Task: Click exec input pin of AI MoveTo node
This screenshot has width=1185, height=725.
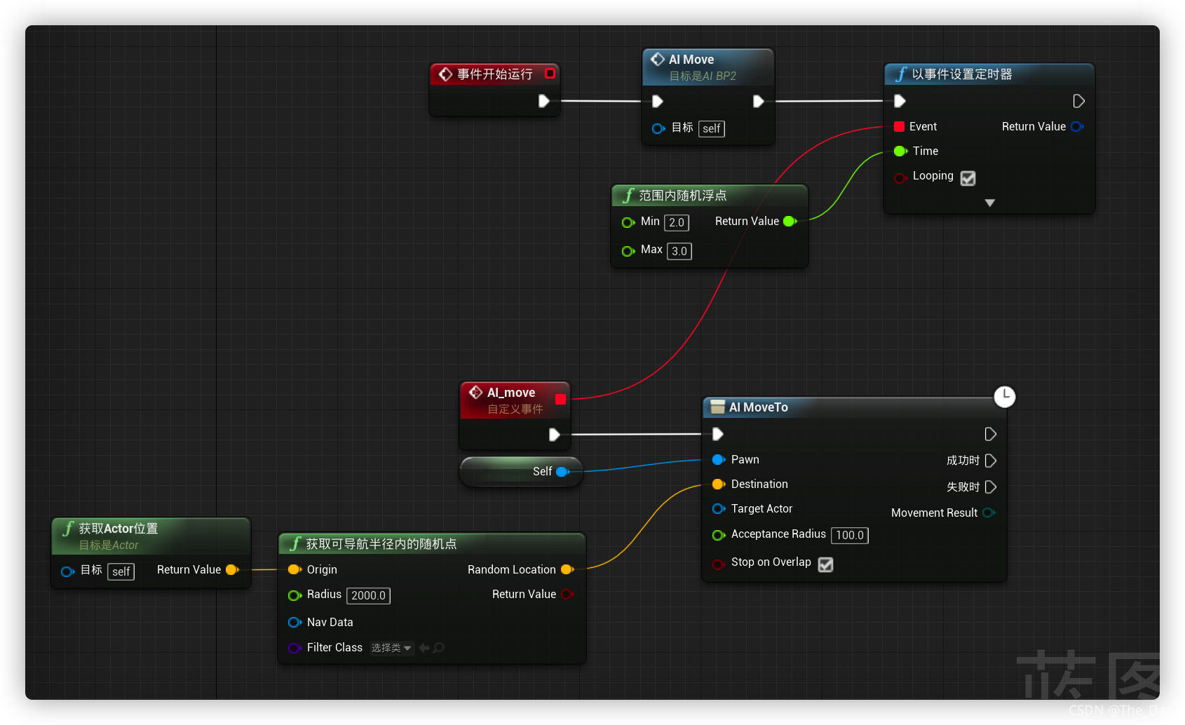Action: (x=718, y=434)
